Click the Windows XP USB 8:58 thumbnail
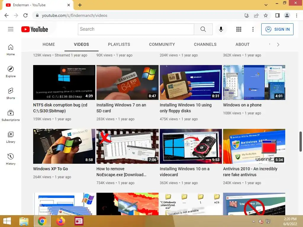The height and width of the screenshot is (227, 303). [64, 146]
